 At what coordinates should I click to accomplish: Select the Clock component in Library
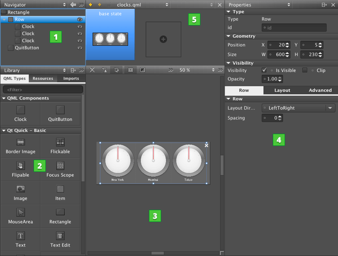point(20,114)
